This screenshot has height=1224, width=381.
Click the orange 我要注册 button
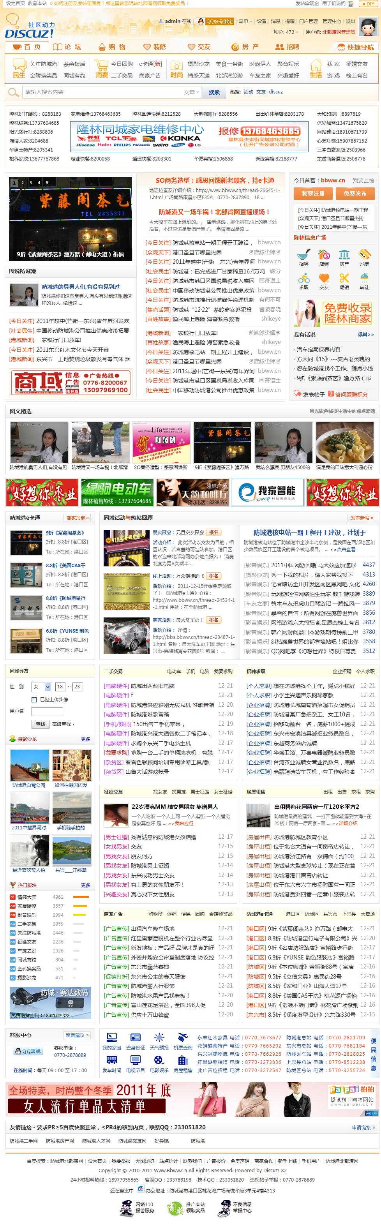pos(312,193)
